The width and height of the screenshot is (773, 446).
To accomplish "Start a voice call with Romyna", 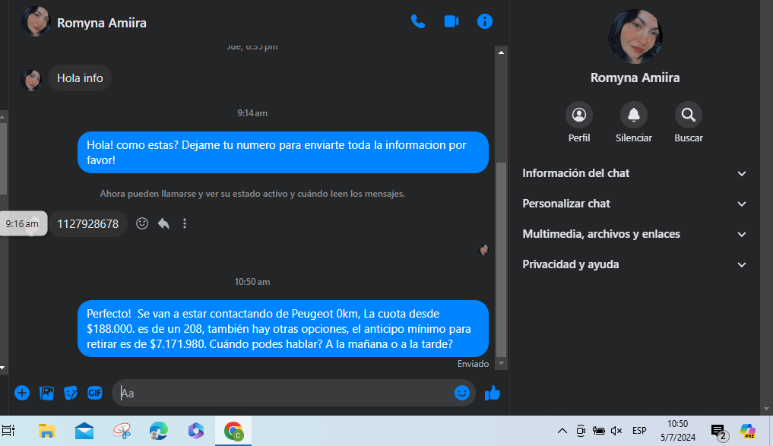I will 417,21.
